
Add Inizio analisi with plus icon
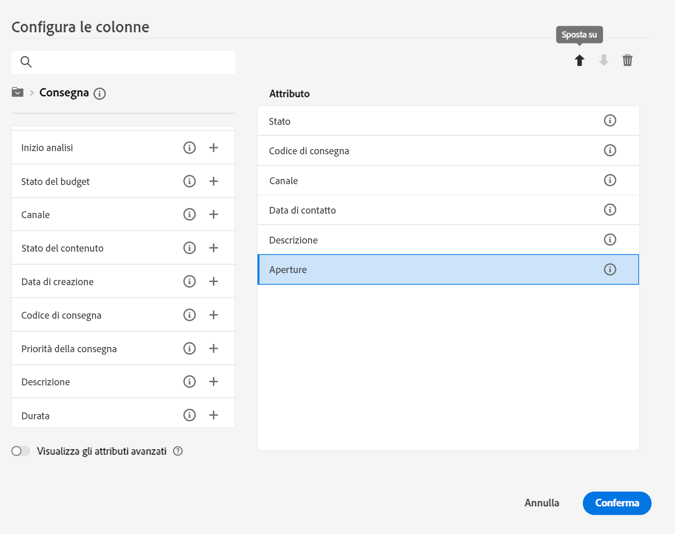pos(213,148)
